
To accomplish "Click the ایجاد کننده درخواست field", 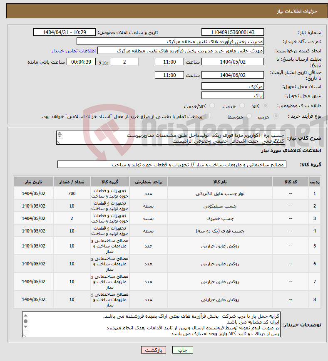I will pos(181,51).
